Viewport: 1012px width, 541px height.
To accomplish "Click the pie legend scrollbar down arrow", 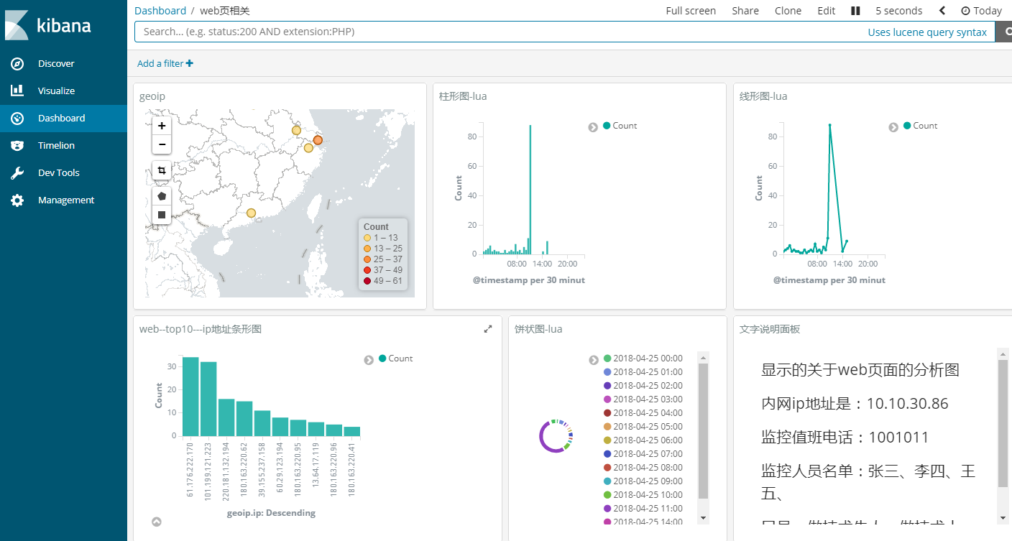I will point(704,518).
